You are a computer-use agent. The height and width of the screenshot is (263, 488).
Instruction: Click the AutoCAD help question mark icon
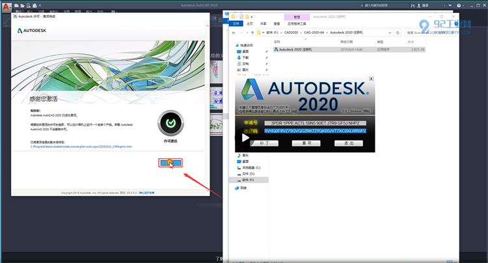(459, 6)
